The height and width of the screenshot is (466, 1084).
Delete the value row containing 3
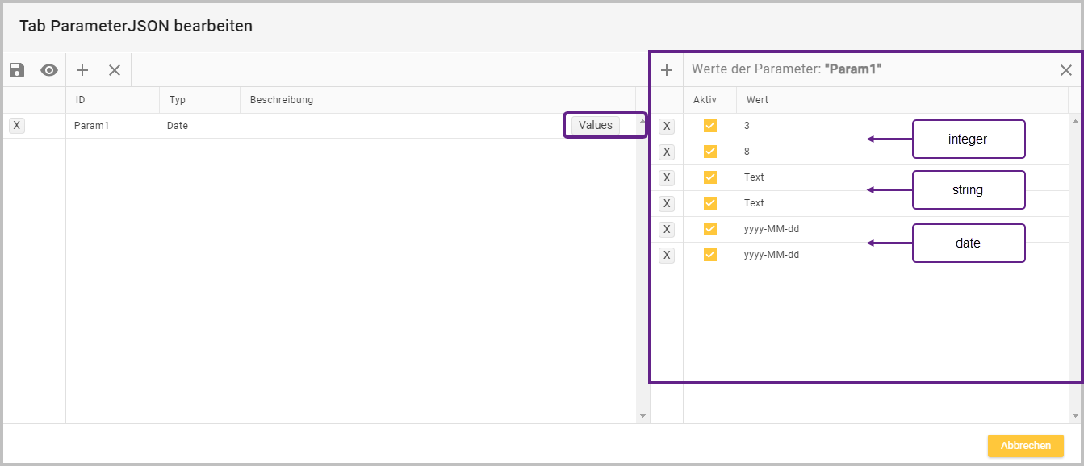[x=667, y=126]
